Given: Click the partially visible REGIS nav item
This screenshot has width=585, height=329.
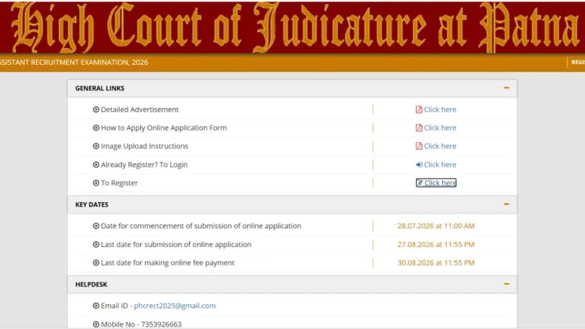Looking at the screenshot, I should [578, 62].
